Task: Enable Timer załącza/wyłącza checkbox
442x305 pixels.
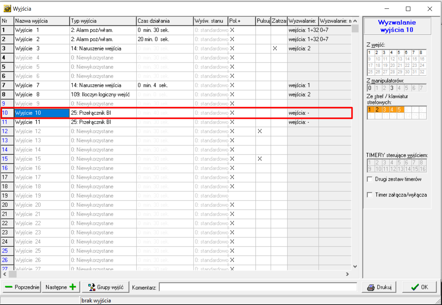Action: (370, 195)
